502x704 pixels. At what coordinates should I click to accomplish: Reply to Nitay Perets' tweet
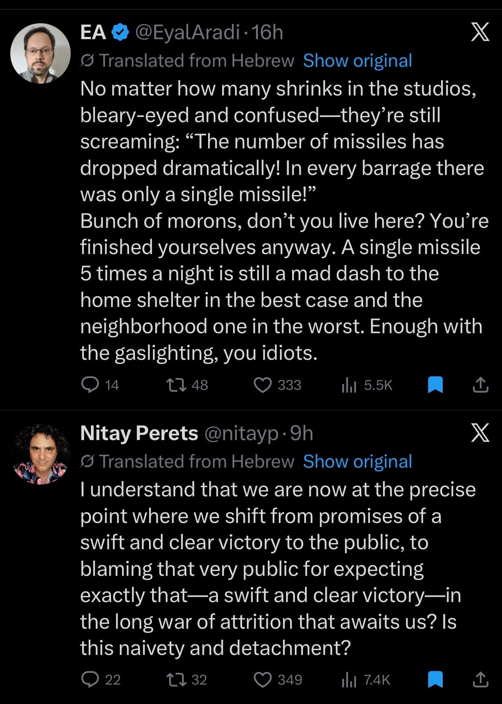(x=90, y=679)
